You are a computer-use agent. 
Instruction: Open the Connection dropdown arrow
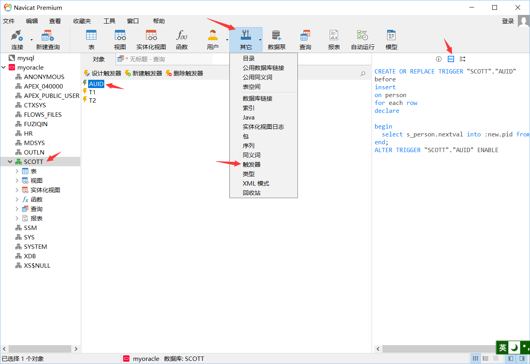(31, 40)
